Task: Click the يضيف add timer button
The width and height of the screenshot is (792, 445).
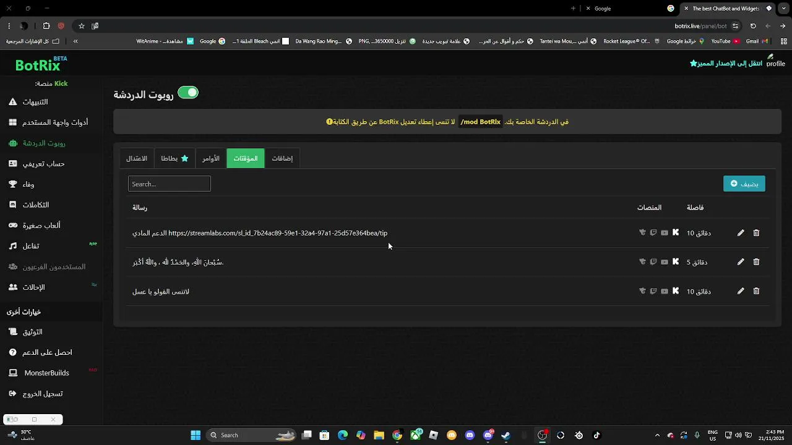Action: click(744, 184)
